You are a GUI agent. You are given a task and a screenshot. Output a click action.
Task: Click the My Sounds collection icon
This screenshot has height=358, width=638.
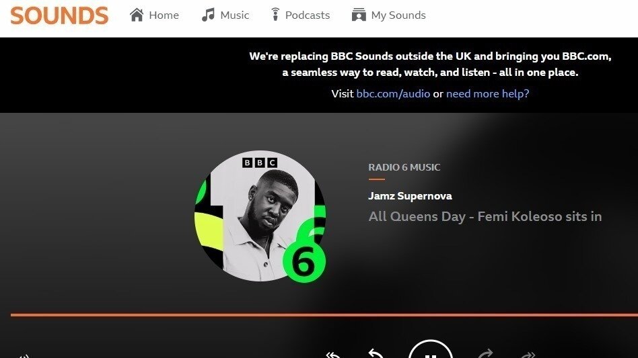coord(359,15)
